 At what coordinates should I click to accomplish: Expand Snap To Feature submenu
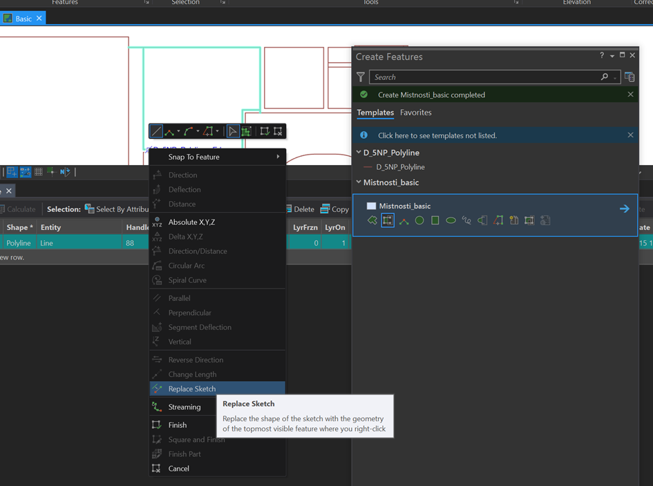point(218,157)
